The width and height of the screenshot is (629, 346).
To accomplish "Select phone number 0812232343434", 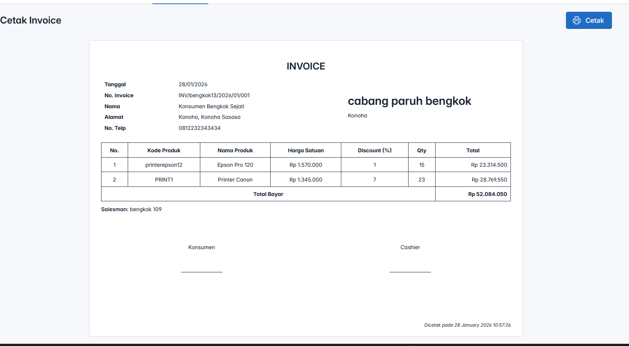I will 200,128.
